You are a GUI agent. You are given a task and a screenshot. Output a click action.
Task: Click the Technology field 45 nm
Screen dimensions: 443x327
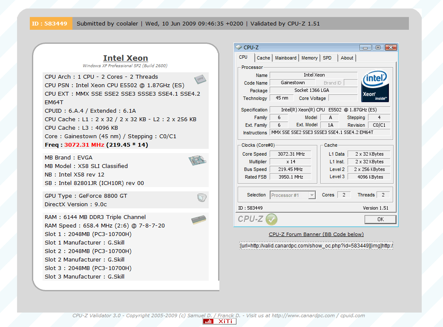pos(282,98)
